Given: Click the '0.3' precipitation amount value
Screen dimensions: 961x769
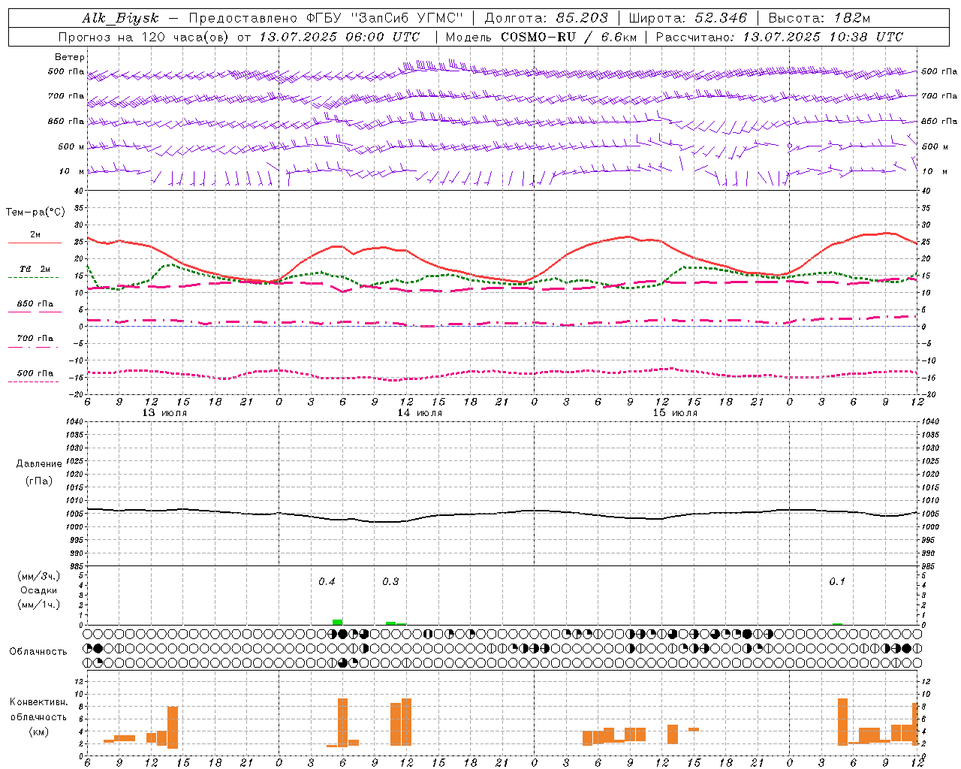Looking at the screenshot, I should click(x=390, y=582).
